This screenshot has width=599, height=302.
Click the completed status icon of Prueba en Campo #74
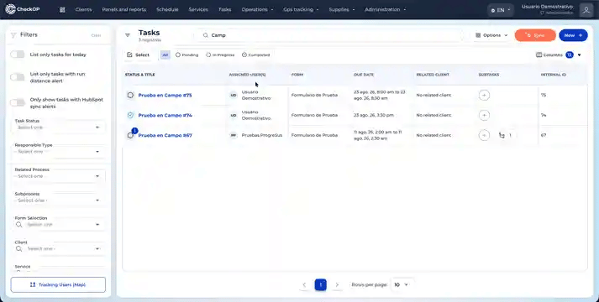[x=130, y=115]
